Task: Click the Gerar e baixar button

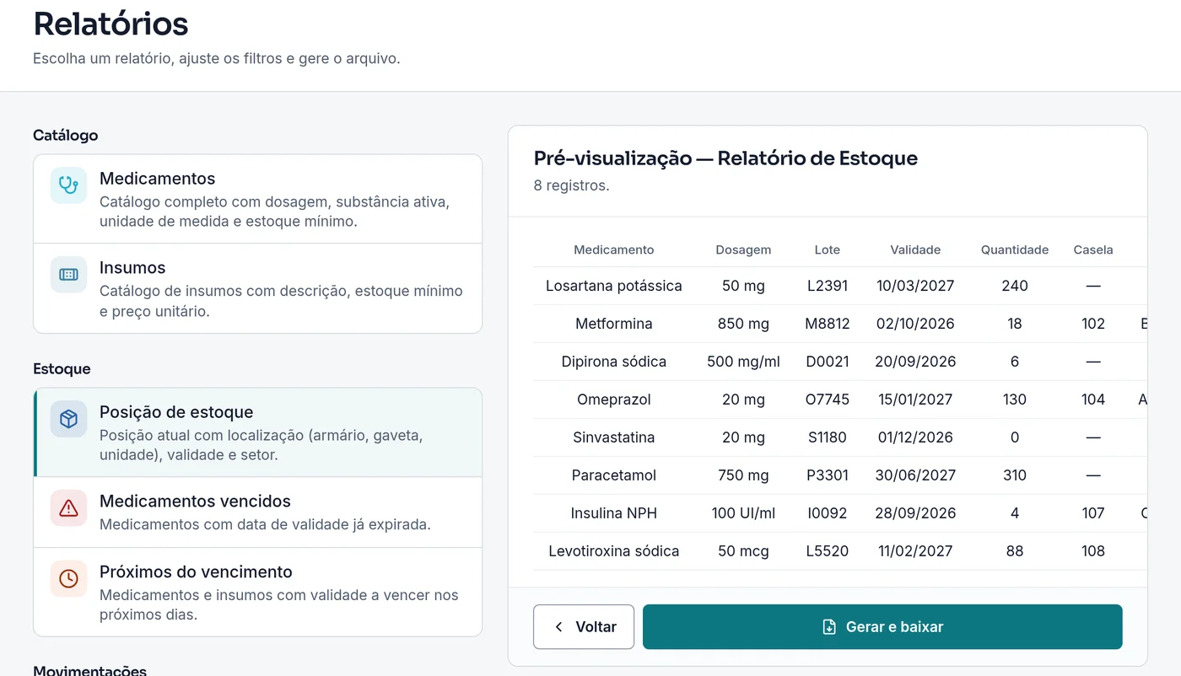Action: coord(882,627)
